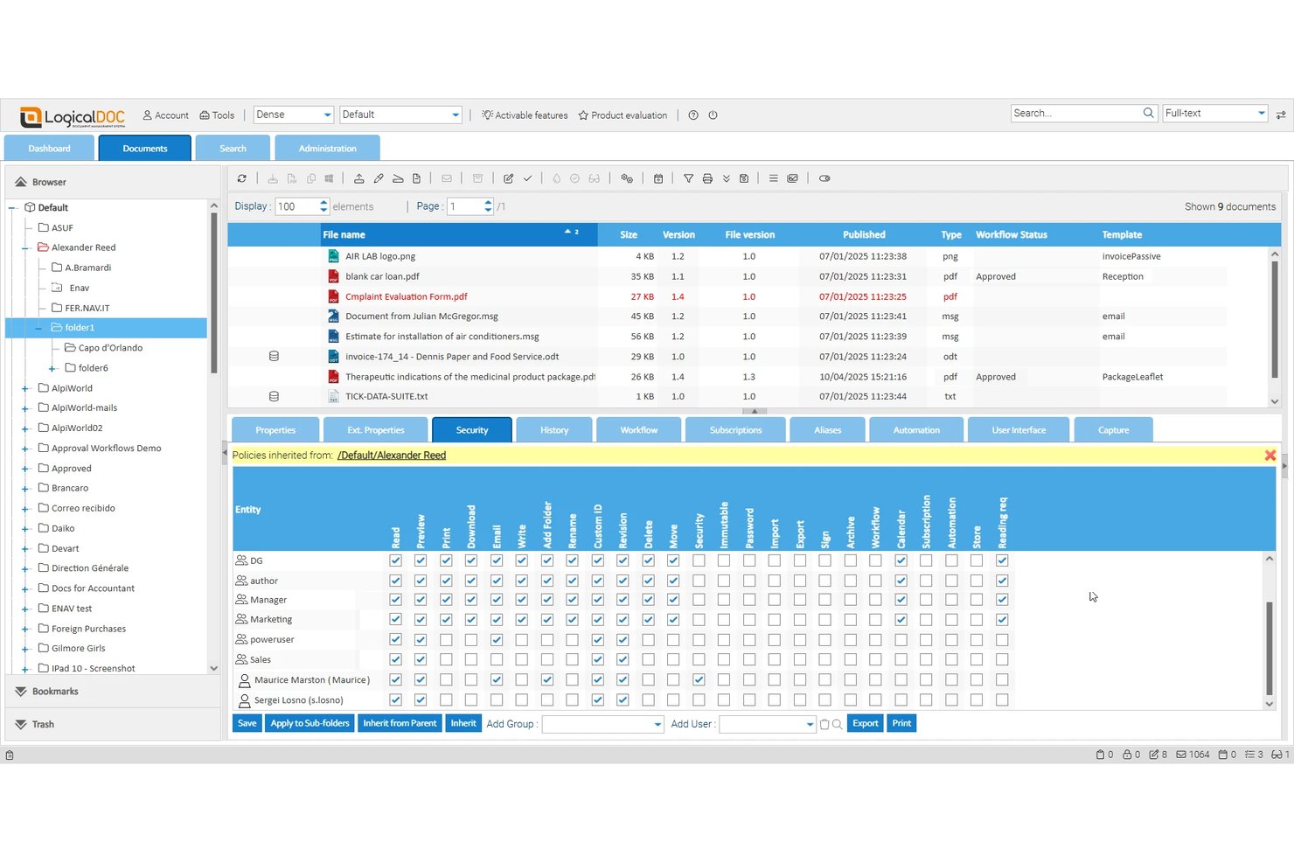Viewport: 1294px width, 863px height.
Task: Uncheck Revision permission for Sergei Losno
Action: [x=623, y=699]
